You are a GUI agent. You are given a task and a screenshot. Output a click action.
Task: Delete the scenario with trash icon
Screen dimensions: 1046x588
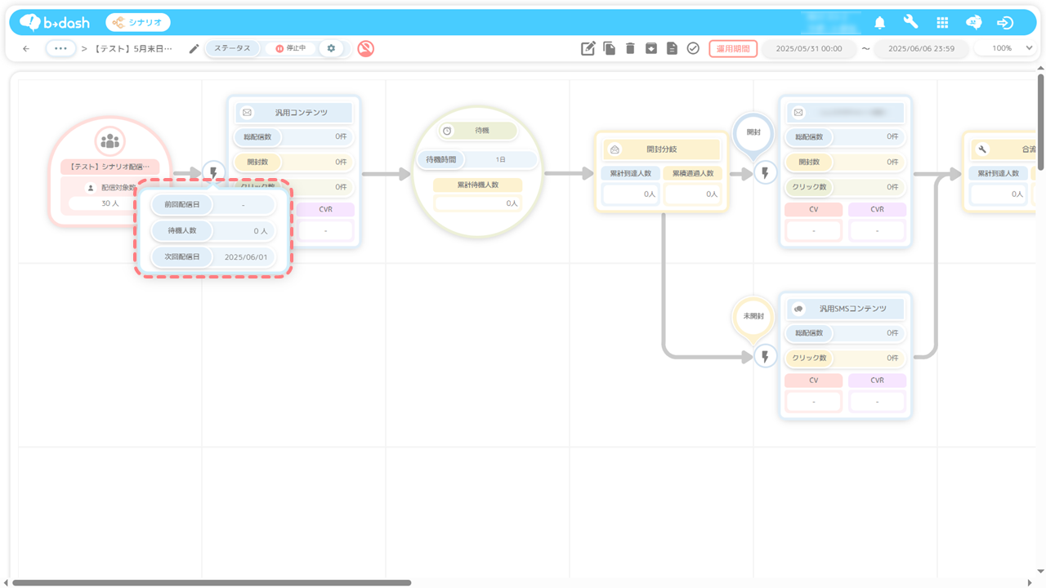[630, 49]
